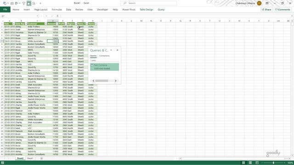Click the Enter checkmark icon in formula bar
Screen dimensions: 294x165
[x=52, y=16]
